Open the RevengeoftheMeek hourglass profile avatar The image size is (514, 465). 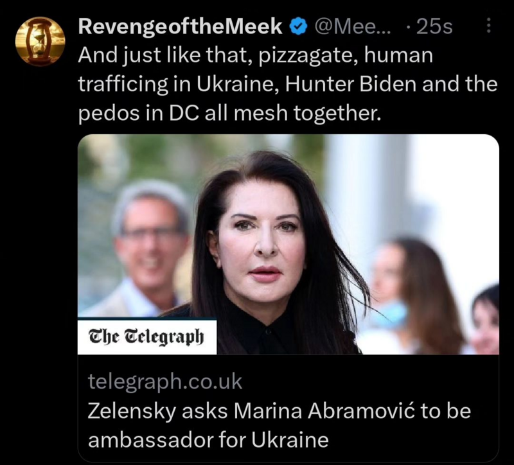click(40, 40)
